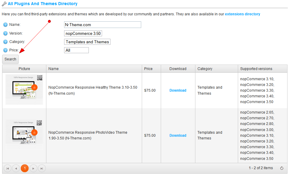Click the NopCommerce Responsive PhotoVideo Theme name text
The width and height of the screenshot is (289, 177).
tap(88, 135)
